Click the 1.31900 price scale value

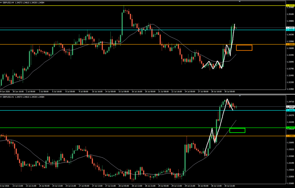click(290, 89)
